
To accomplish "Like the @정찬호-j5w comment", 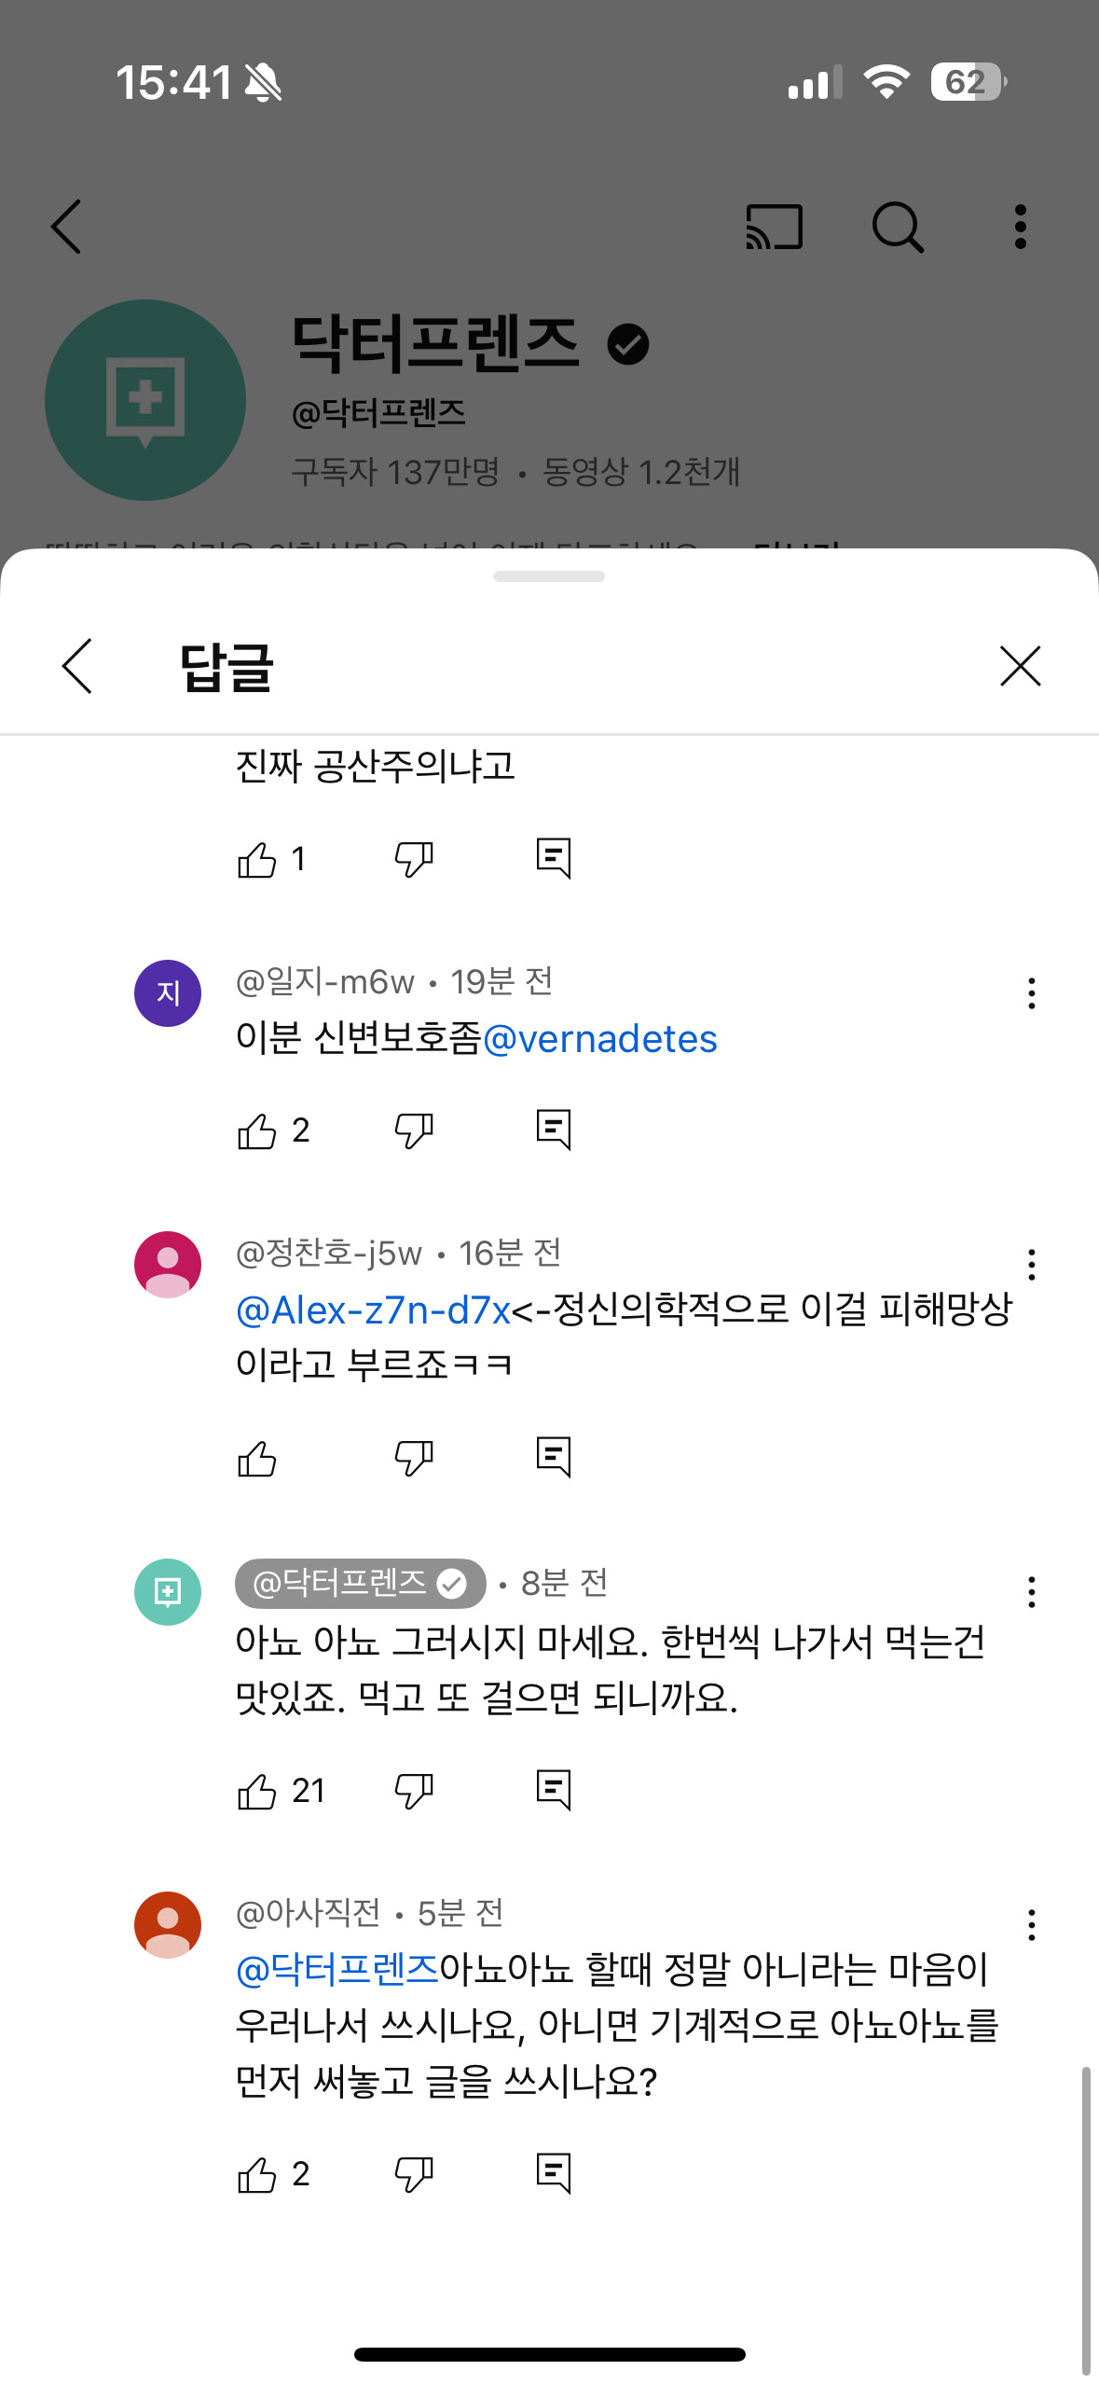I will [x=257, y=1458].
